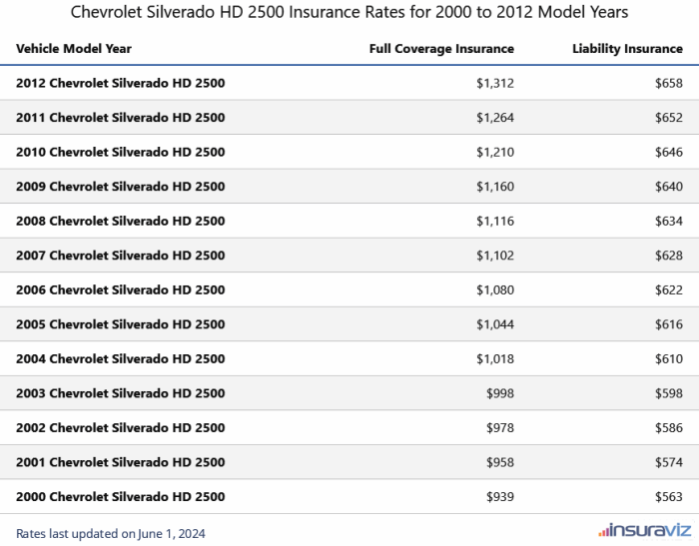Click the Full Coverage Insurance column header
Screen dimensions: 699x546
click(x=441, y=48)
